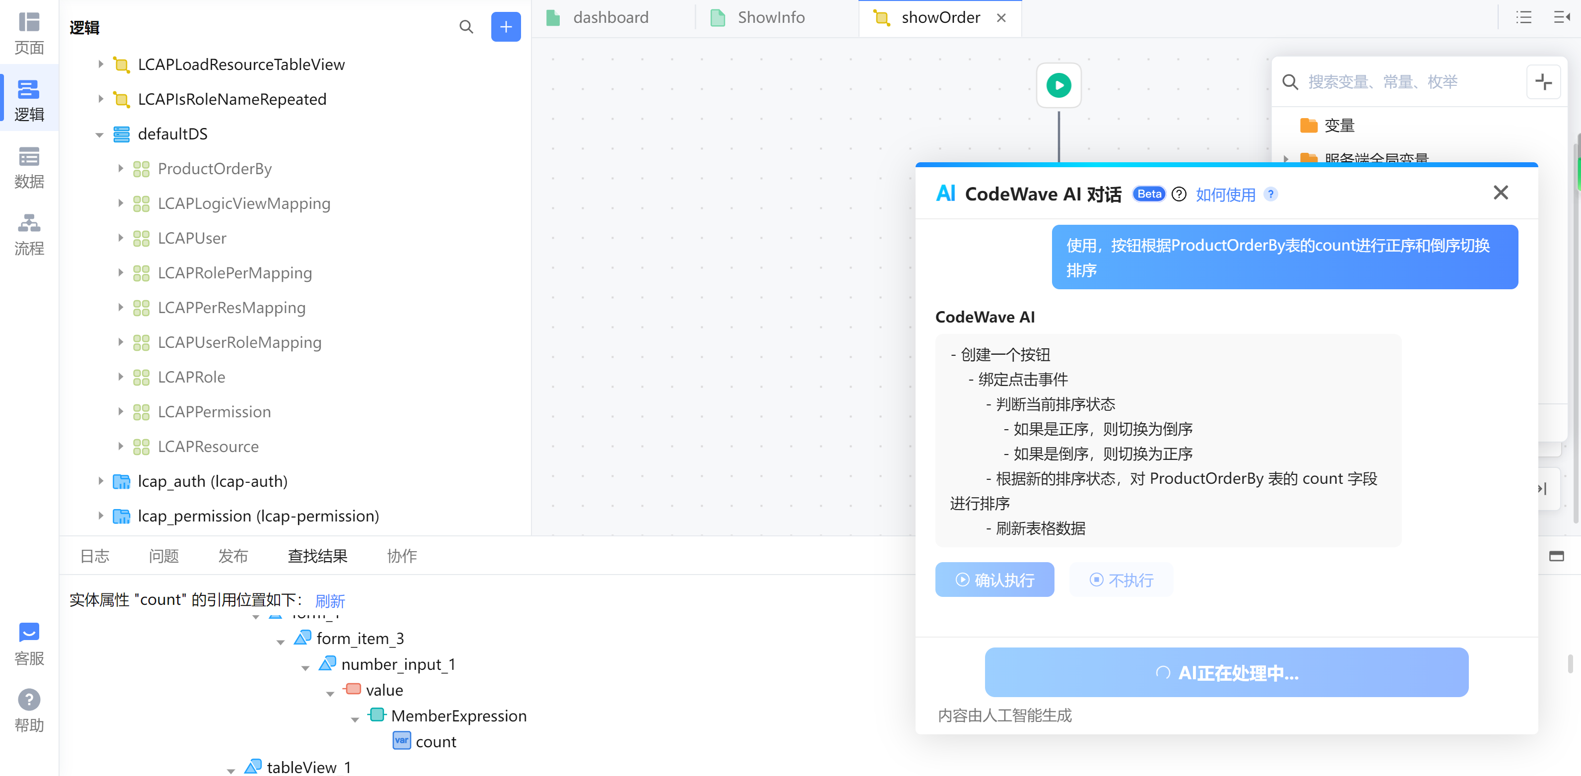Click the blue plus button to add logic

coord(506,27)
